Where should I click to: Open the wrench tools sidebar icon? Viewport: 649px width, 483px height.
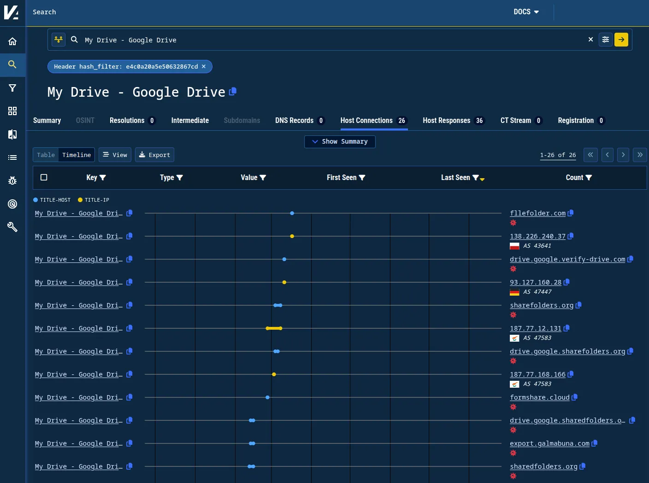pos(12,227)
